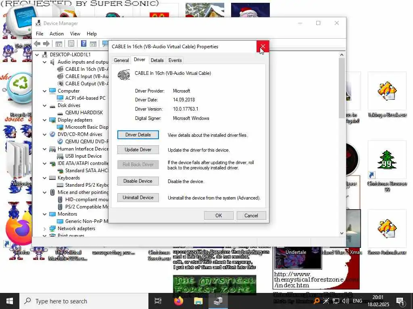The width and height of the screenshot is (413, 309).
Task: Collapse the Disk drives category
Action: pyautogui.click(x=44, y=105)
